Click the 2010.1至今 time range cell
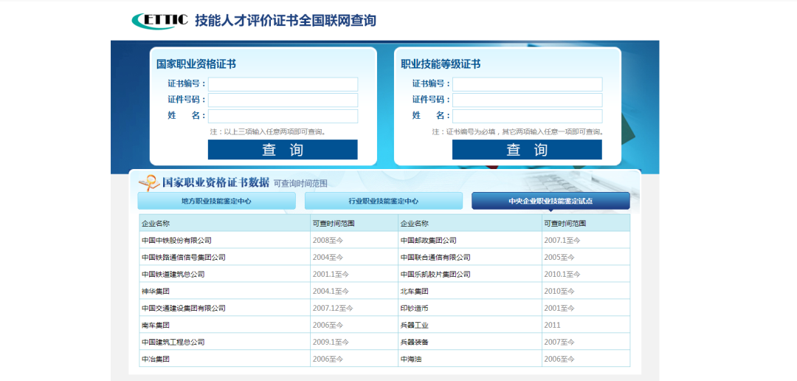The image size is (797, 381). point(586,274)
